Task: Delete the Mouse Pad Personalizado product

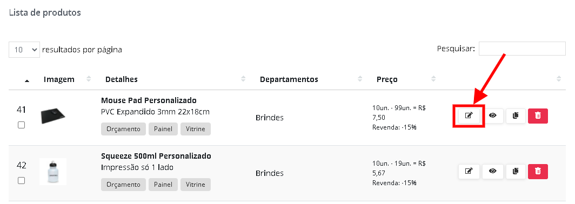Action: pos(538,115)
